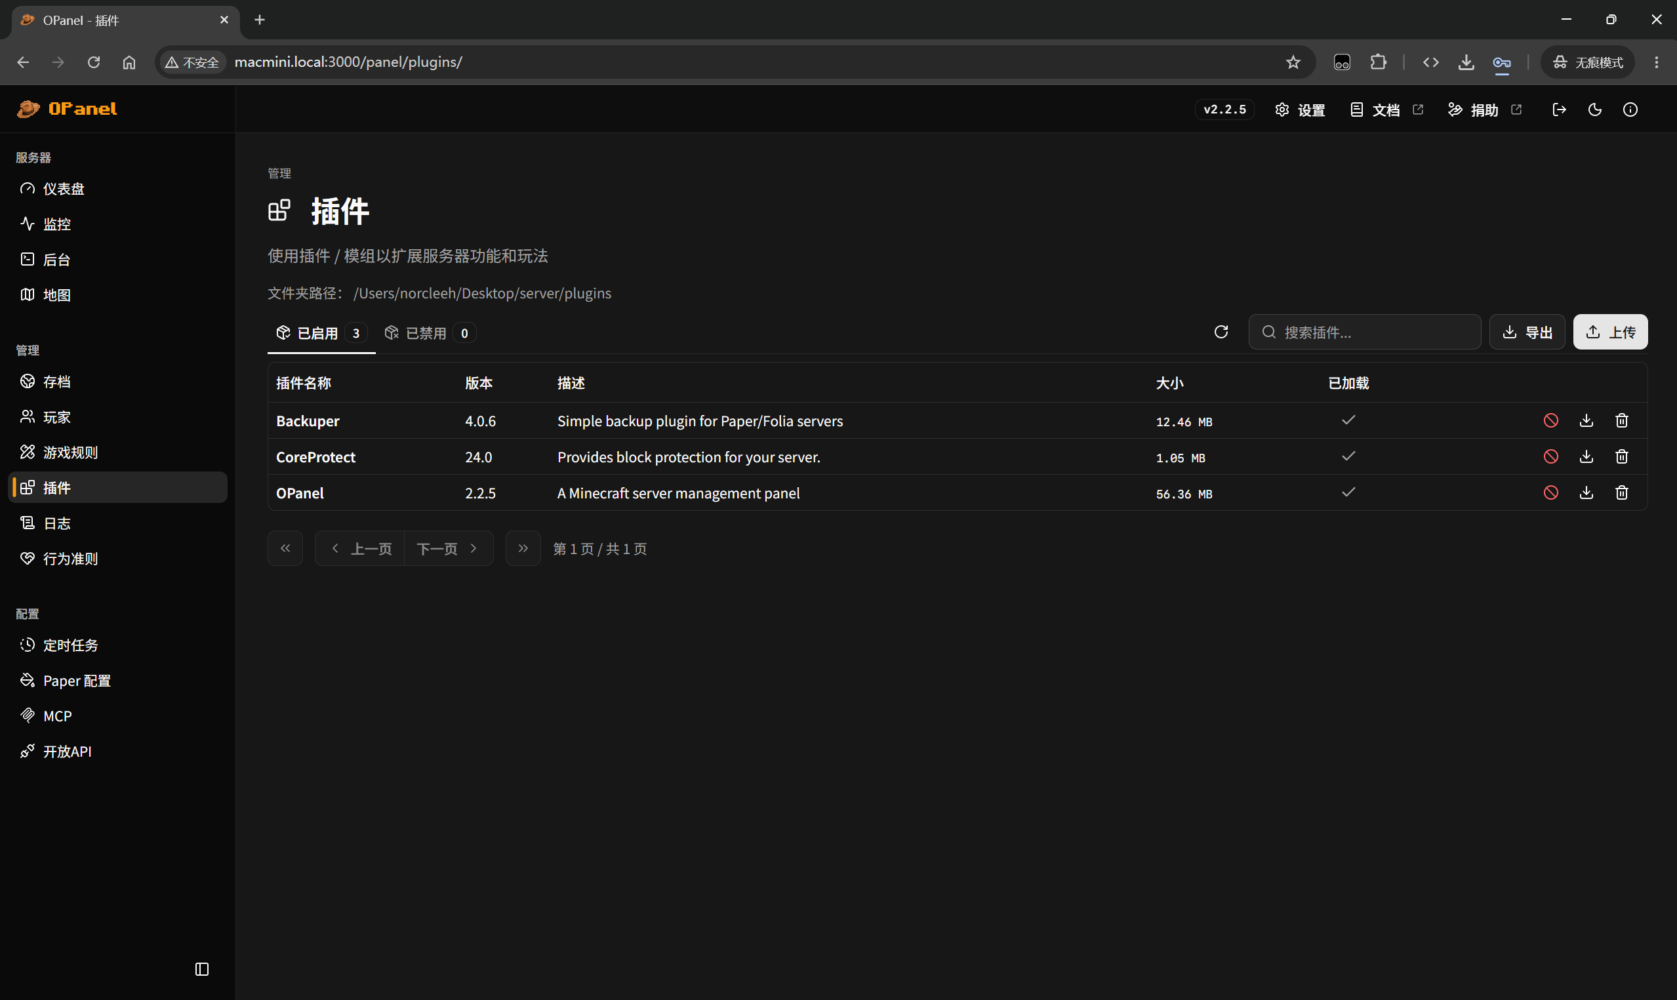The image size is (1677, 1000).
Task: Open the about info icon
Action: [x=1630, y=109]
